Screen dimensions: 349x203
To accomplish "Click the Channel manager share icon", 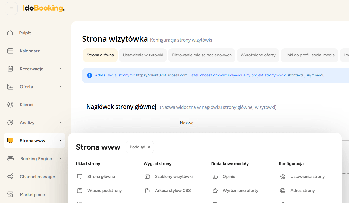I will tap(10, 177).
